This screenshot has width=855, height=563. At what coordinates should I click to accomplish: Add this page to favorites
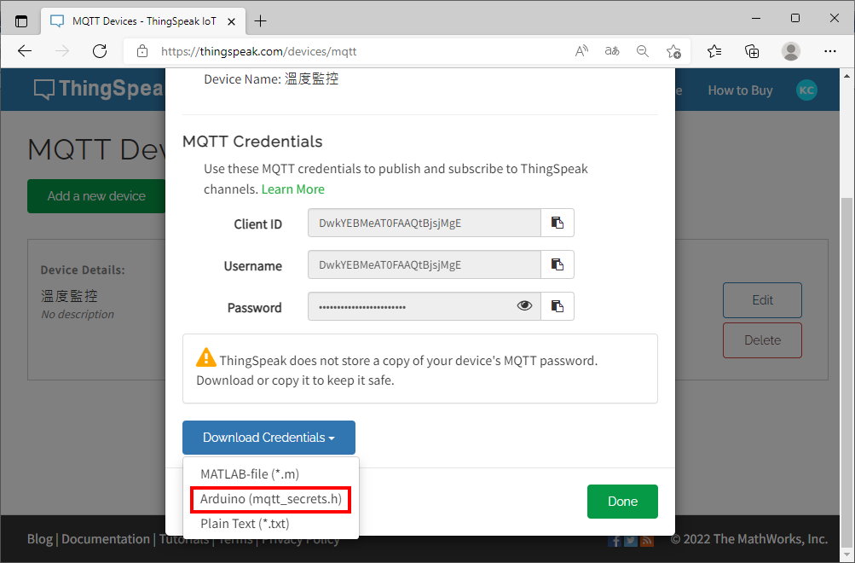(673, 51)
